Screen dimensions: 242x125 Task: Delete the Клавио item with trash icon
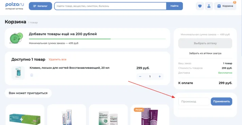(x=32, y=75)
